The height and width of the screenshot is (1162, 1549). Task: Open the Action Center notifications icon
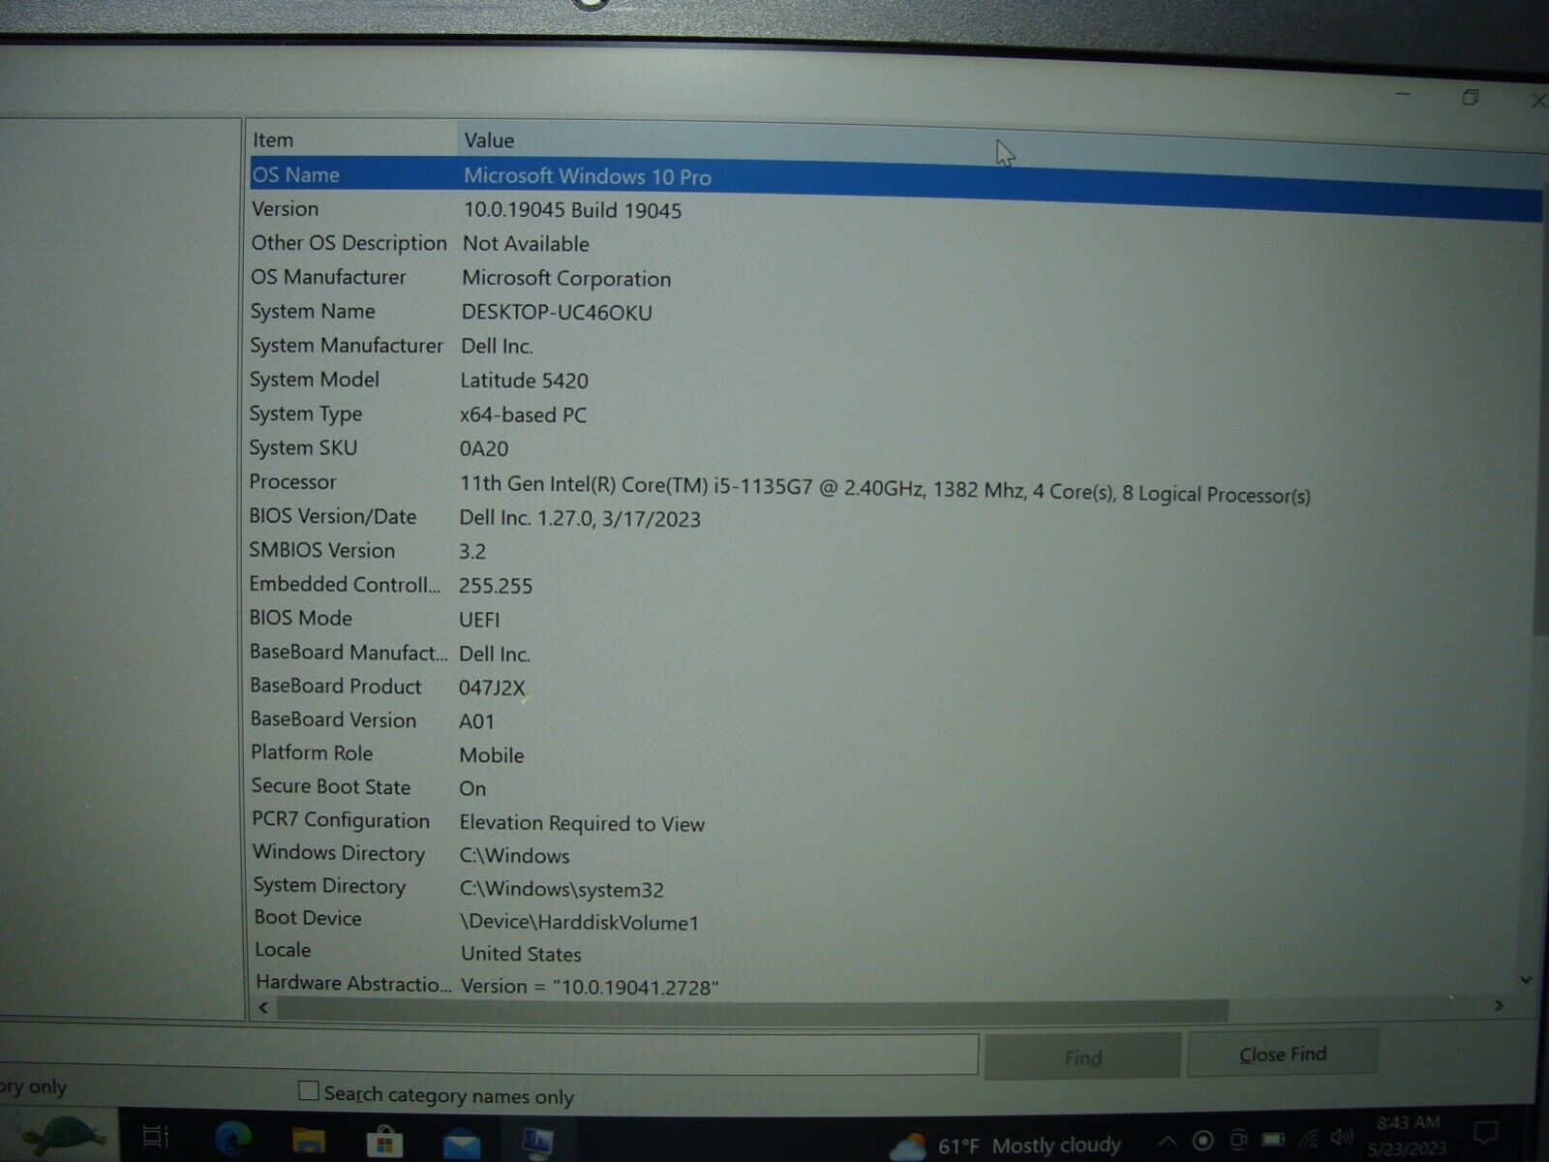1485,1131
